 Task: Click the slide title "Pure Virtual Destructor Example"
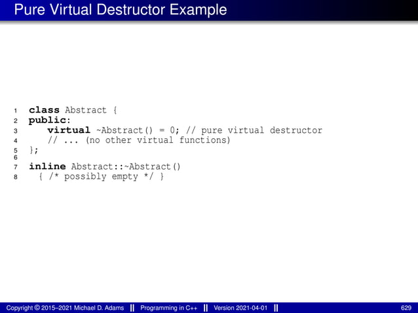(121, 10)
